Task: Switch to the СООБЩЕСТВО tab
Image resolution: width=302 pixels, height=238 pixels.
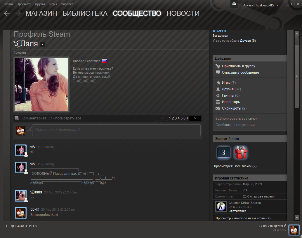Action: [x=137, y=13]
